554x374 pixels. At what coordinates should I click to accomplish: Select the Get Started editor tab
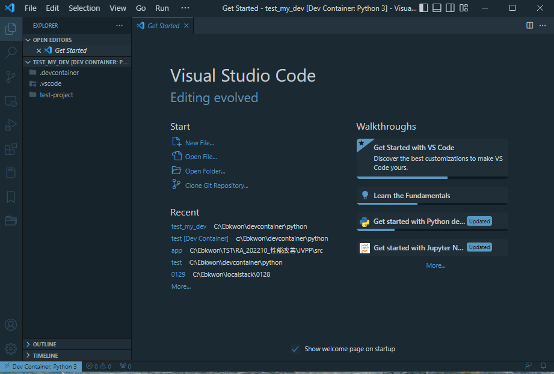point(163,26)
